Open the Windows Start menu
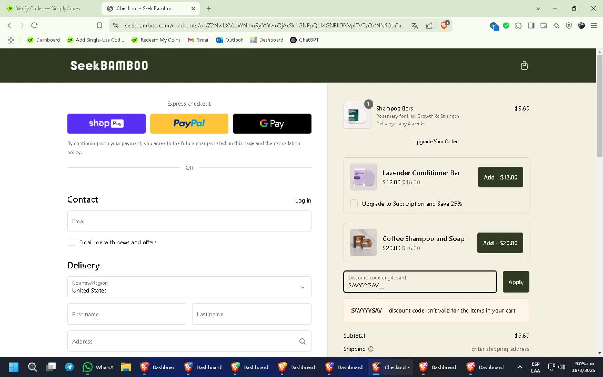This screenshot has height=377, width=603. click(14, 367)
